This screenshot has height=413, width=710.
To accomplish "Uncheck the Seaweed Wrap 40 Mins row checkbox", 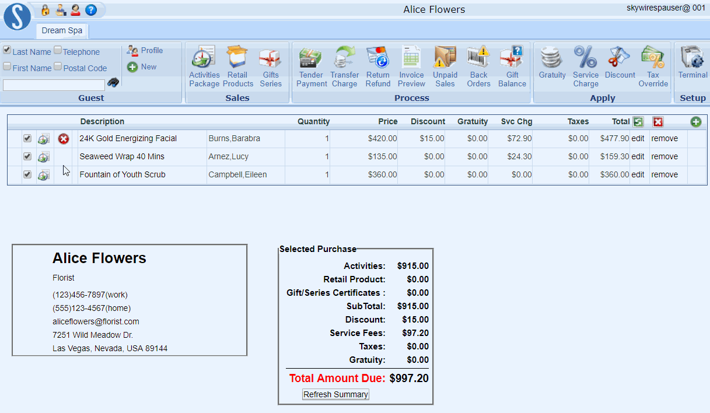I will point(27,156).
